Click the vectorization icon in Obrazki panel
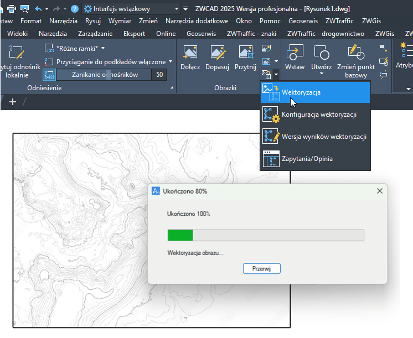Image resolution: width=413 pixels, height=338 pixels. (266, 75)
